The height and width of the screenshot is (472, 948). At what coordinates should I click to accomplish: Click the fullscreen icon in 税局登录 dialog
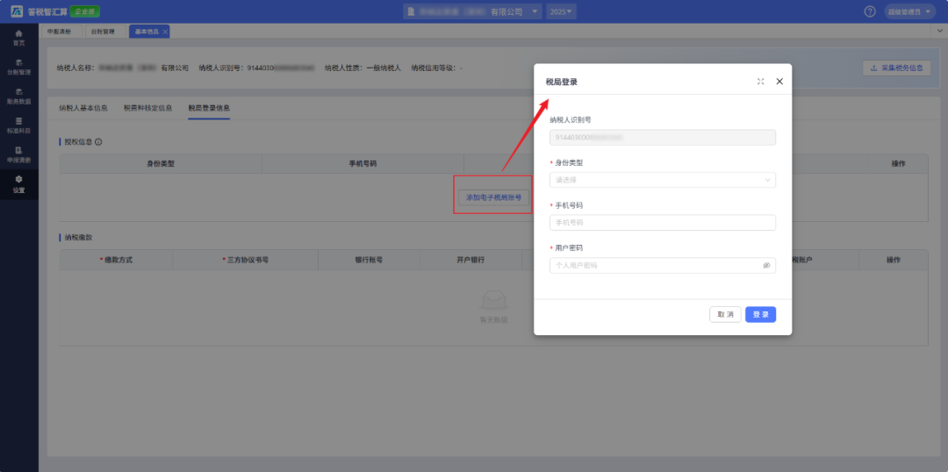[760, 82]
